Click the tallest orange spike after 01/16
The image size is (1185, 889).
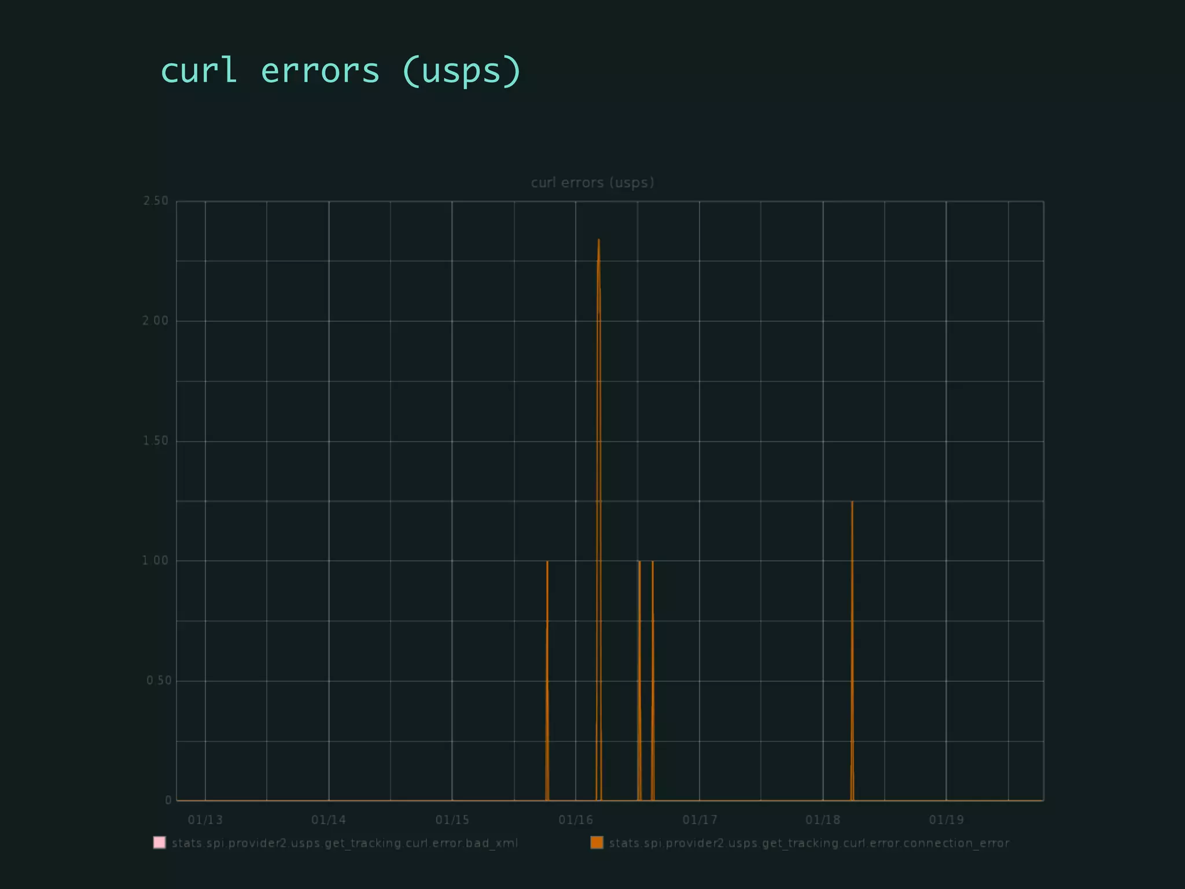[x=599, y=520]
